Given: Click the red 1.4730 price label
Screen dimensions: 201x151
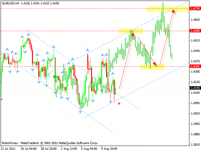Looking at the screenshot, I should click(194, 9).
